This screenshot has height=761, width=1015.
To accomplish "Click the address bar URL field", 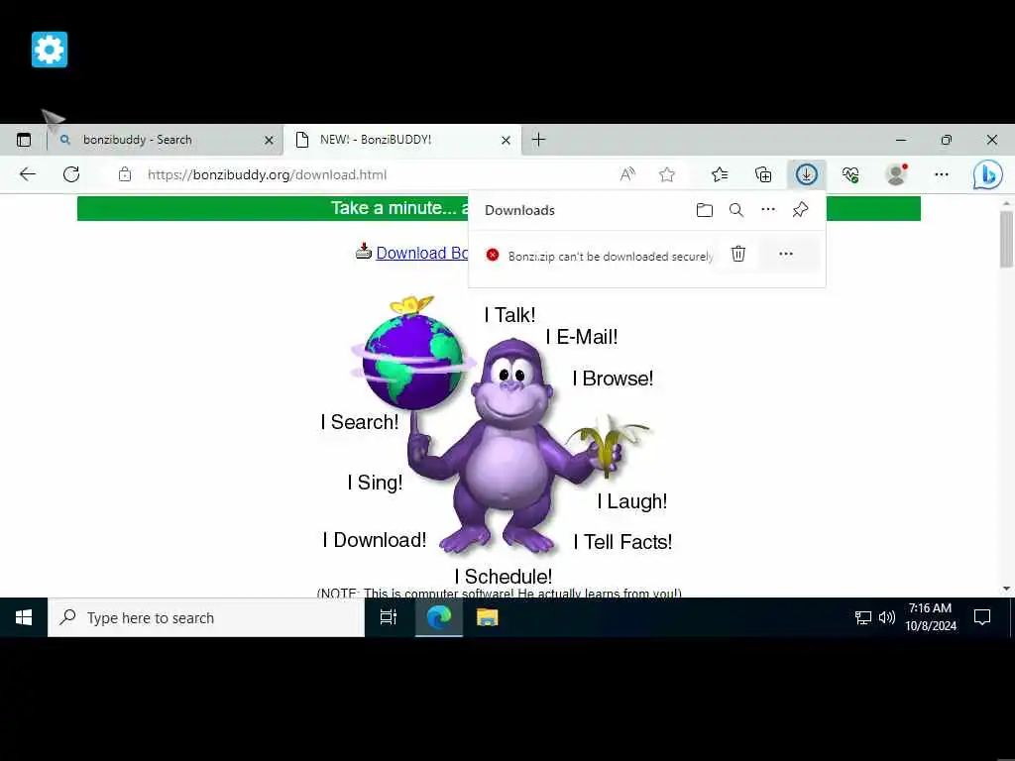I will pos(363,174).
